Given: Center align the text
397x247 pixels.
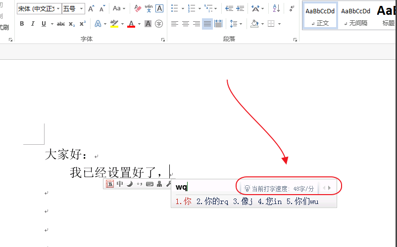Looking at the screenshot, I should [186, 24].
